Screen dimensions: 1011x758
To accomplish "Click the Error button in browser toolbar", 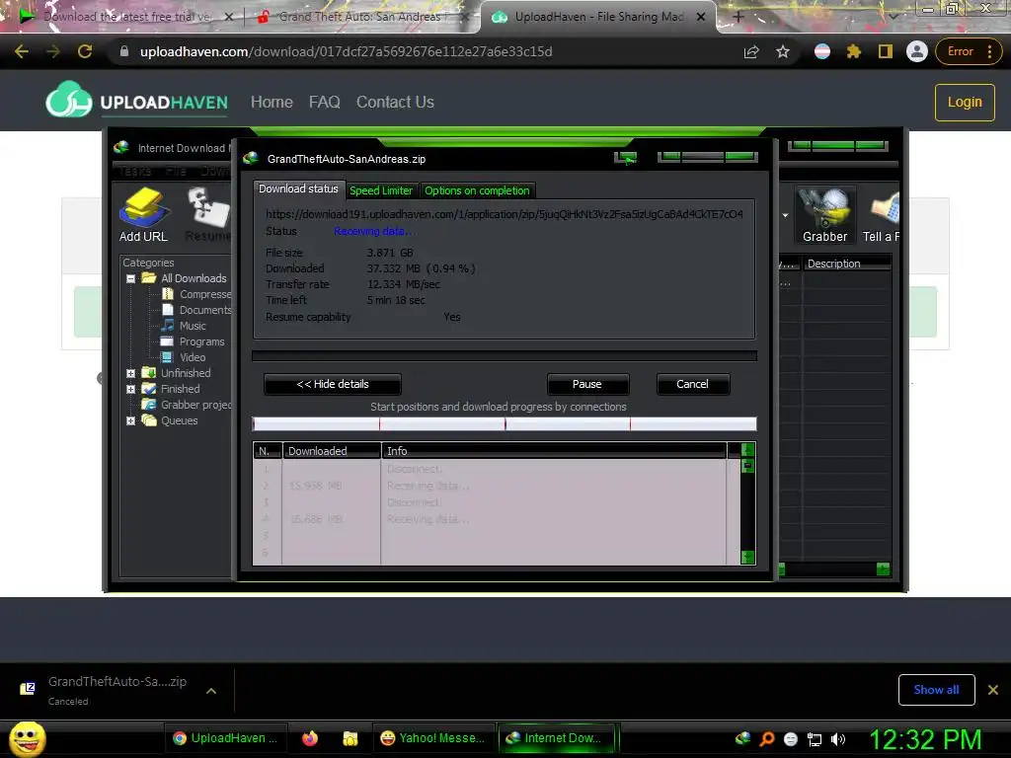I will (960, 51).
